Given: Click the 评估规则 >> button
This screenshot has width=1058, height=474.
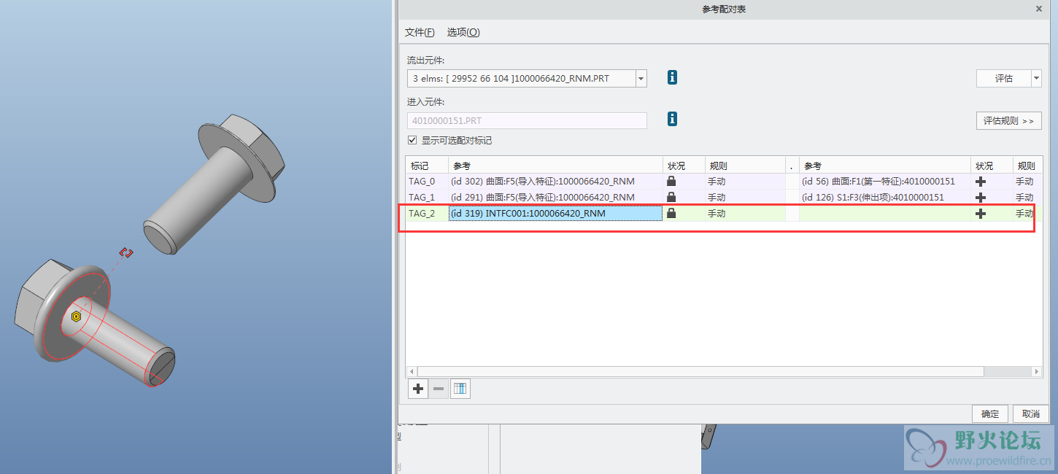Looking at the screenshot, I should tap(1008, 120).
